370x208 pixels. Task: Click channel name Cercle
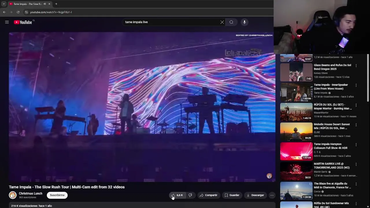pos(317,192)
